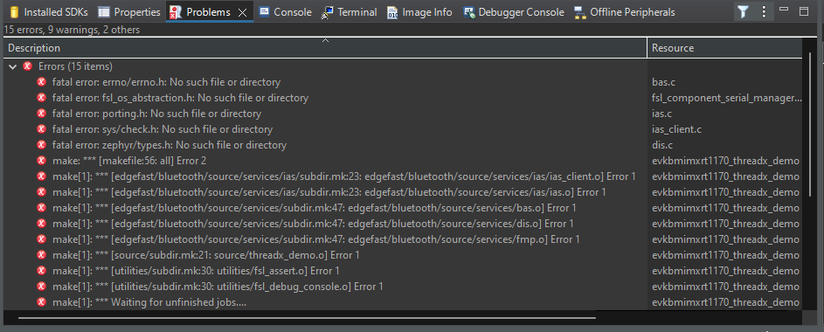The height and width of the screenshot is (332, 824).
Task: Select the ias/ias.o Error 1 row
Action: pyautogui.click(x=403, y=192)
